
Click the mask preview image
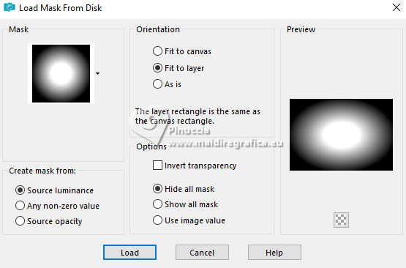pyautogui.click(x=341, y=135)
